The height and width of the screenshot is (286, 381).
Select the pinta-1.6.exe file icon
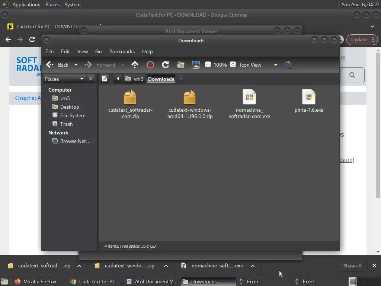(x=309, y=97)
